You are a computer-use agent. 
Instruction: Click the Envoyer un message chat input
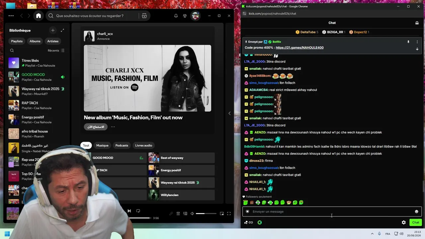click(332, 211)
